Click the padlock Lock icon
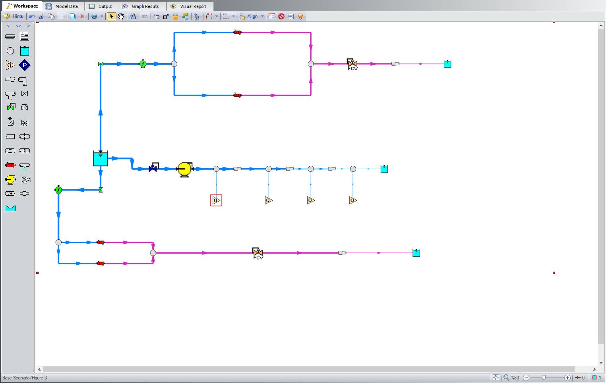This screenshot has width=606, height=383. tap(175, 16)
